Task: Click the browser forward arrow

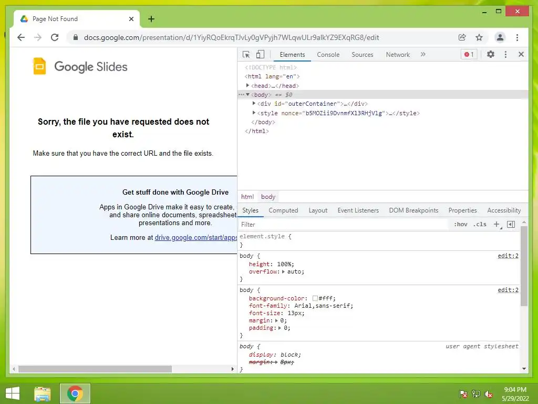Action: coord(38,37)
